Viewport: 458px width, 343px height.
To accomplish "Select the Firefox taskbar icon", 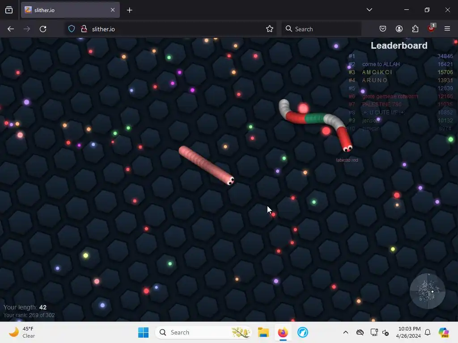I will [283, 332].
